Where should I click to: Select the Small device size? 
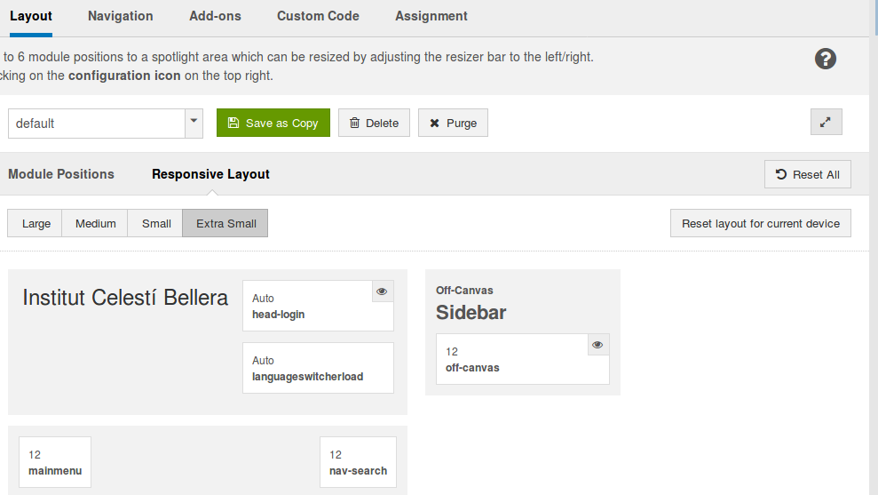point(155,223)
